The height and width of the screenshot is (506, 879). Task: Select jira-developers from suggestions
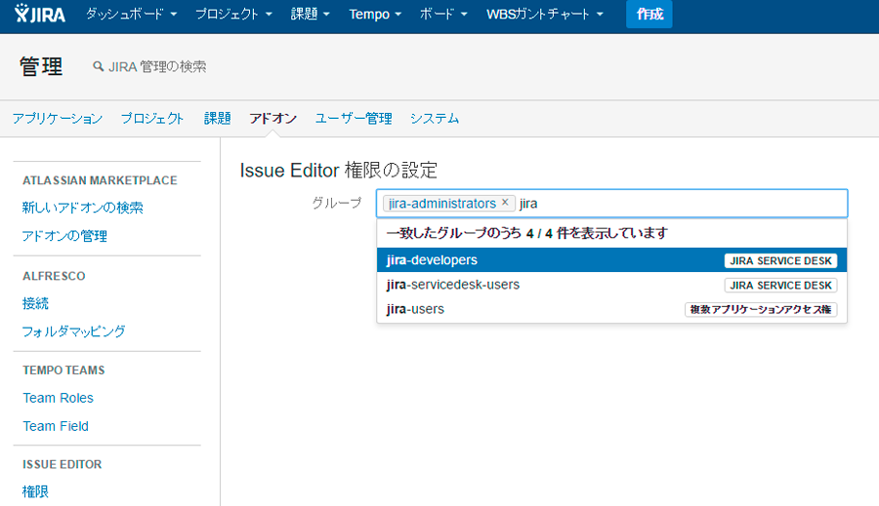[x=611, y=260]
